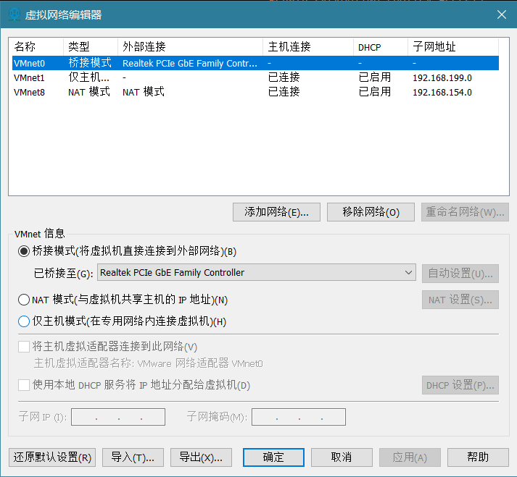The width and height of the screenshot is (517, 477).
Task: Confirm with the 确定 button
Action: coord(273,457)
